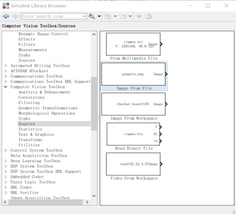236x214 pixels.
Task: Select Analysis & Enhancement tree item
Action: pos(44,92)
